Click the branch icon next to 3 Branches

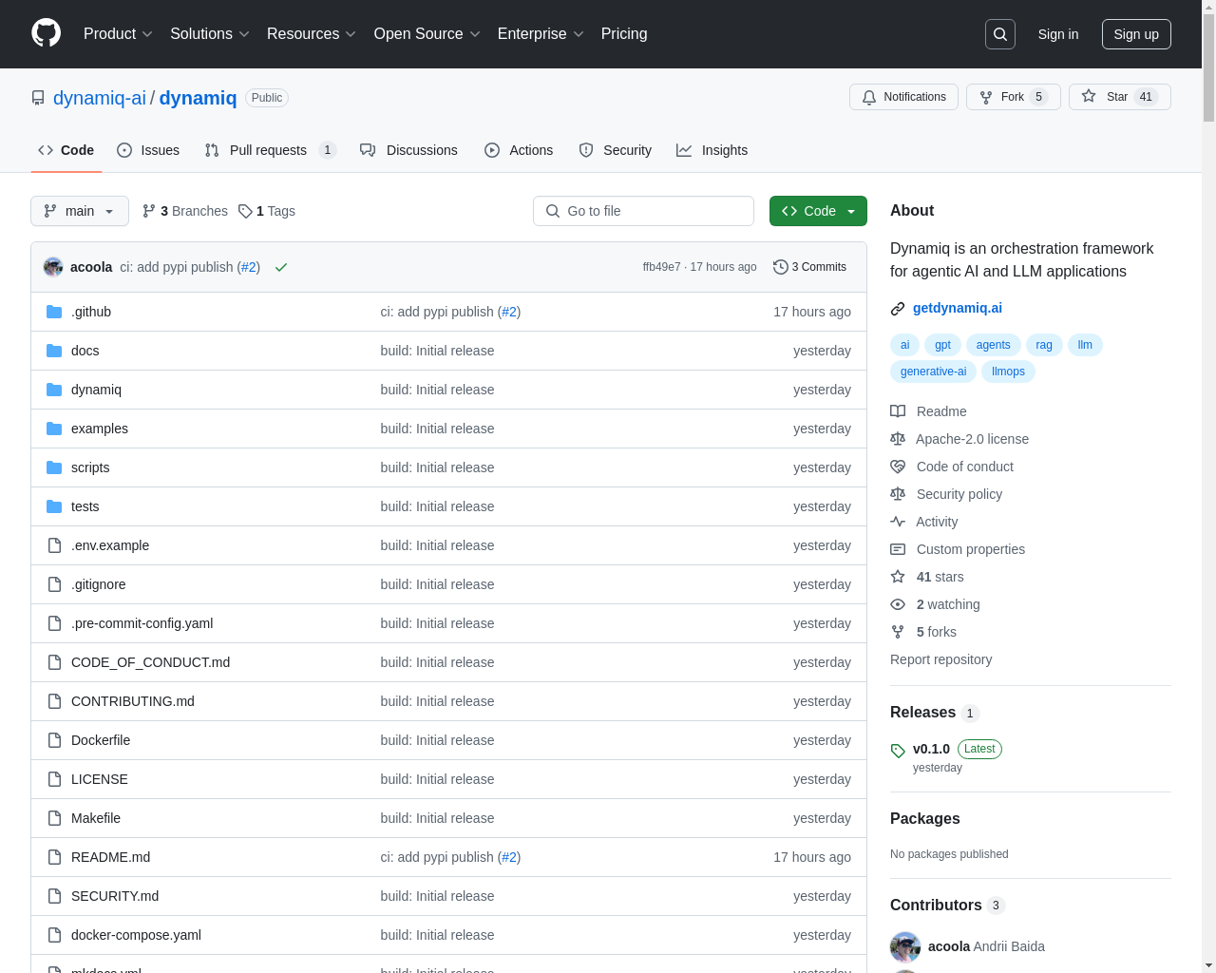(149, 211)
